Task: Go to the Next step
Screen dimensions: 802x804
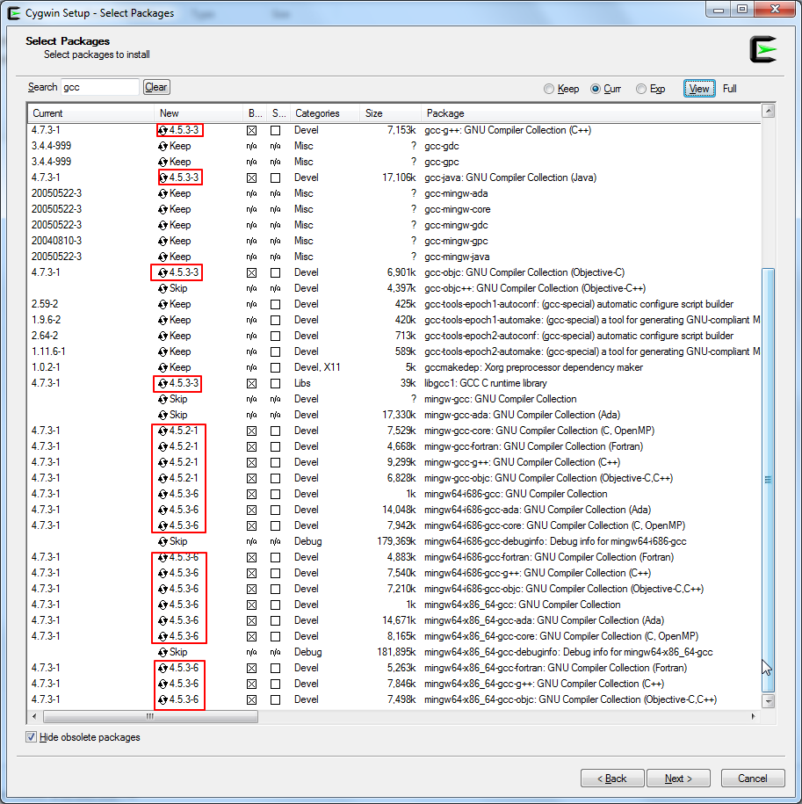Action: pyautogui.click(x=678, y=779)
